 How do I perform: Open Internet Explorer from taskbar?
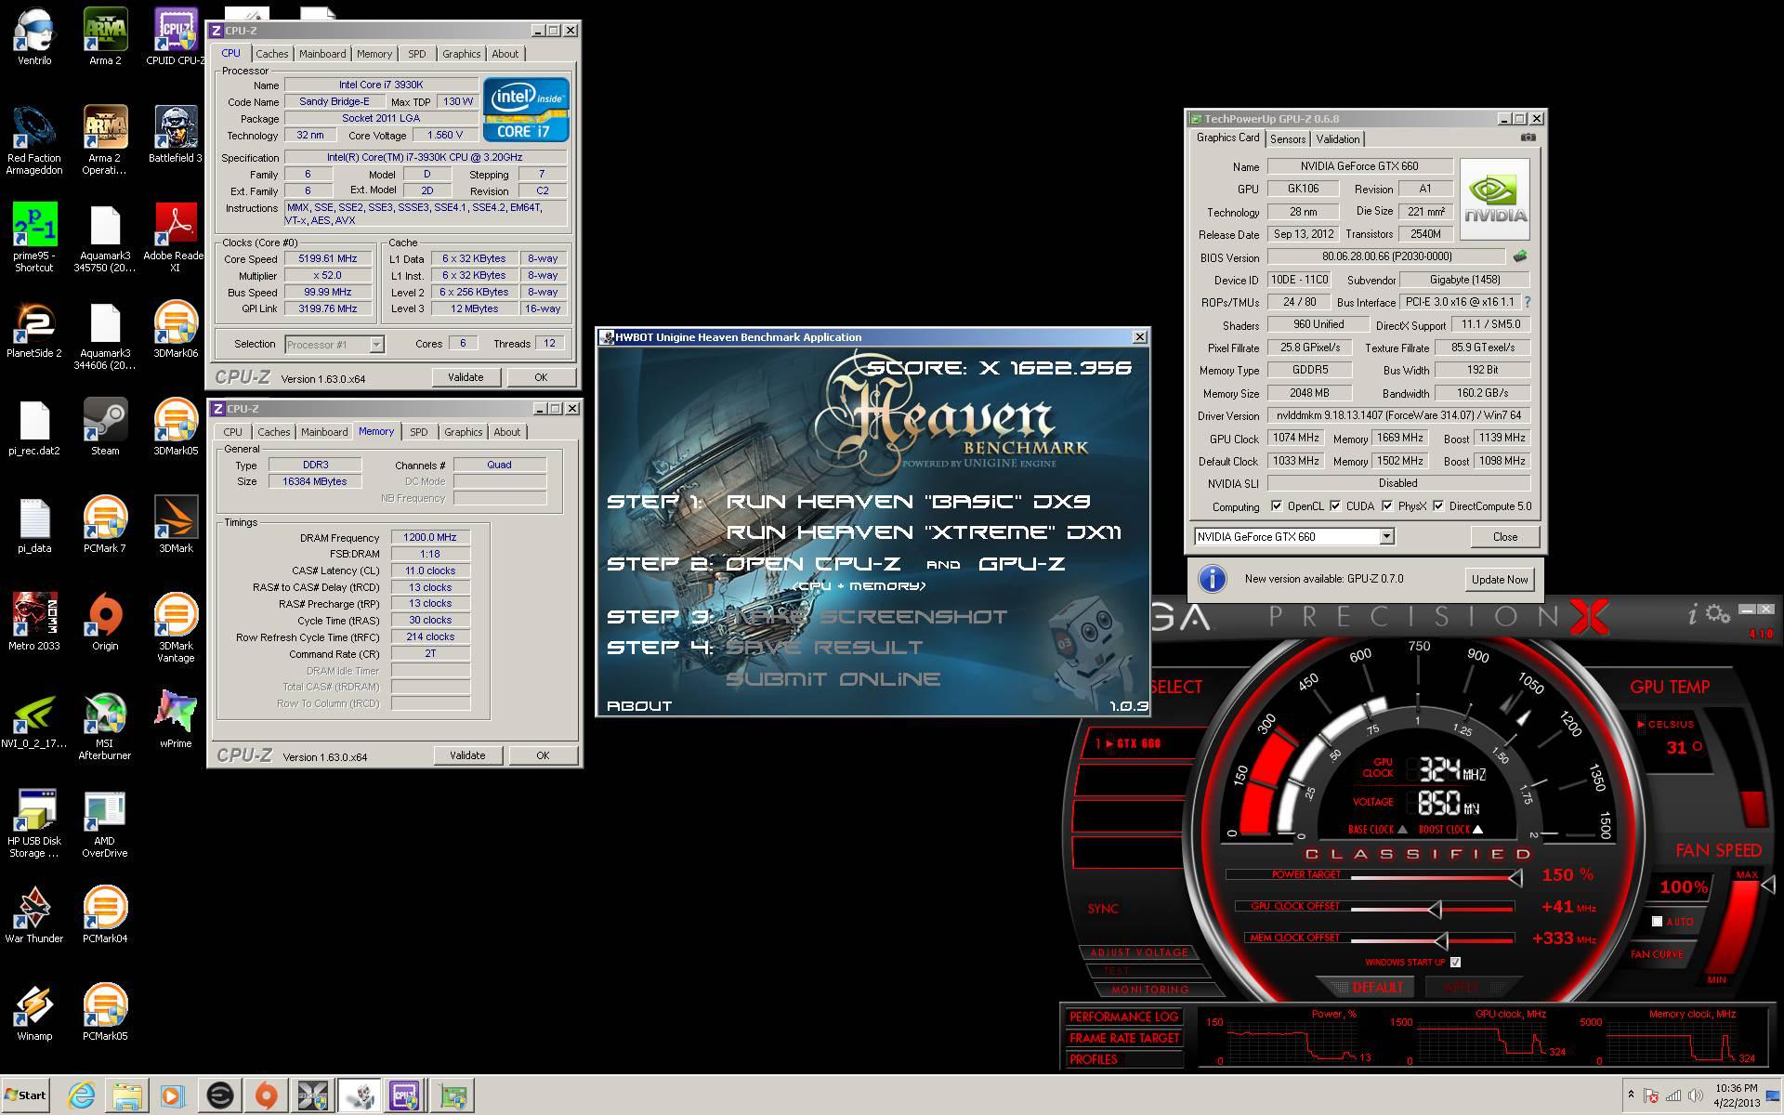[x=82, y=1095]
